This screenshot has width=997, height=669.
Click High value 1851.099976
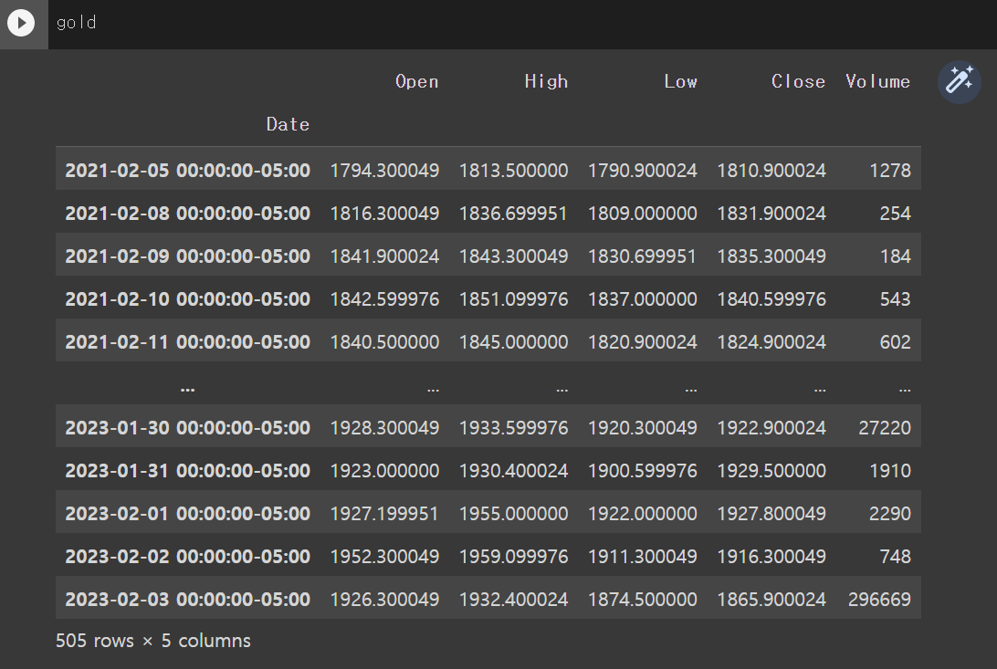(x=514, y=299)
